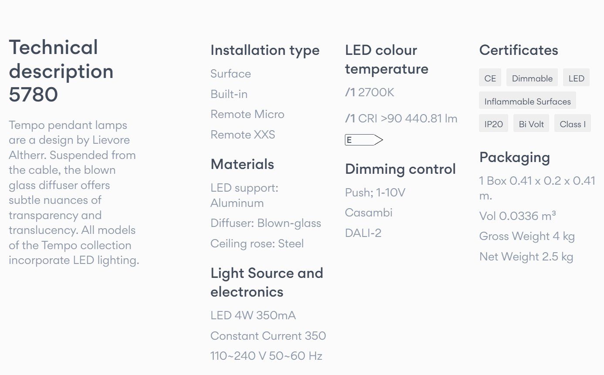This screenshot has height=375, width=604.
Task: Click the Class I certificate tag
Action: (x=573, y=124)
